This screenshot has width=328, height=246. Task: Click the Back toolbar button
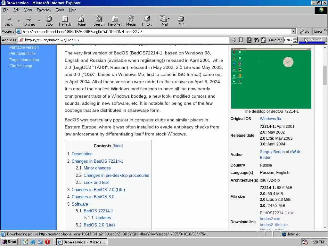(x=8, y=21)
